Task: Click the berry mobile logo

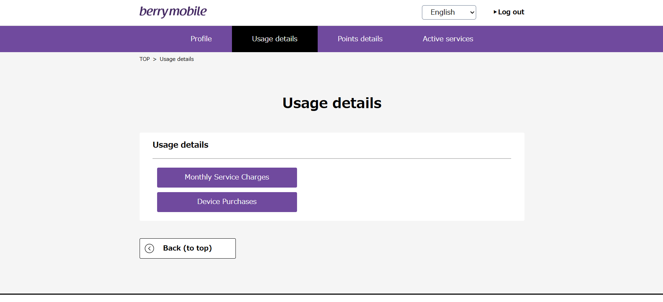Action: pos(173,12)
